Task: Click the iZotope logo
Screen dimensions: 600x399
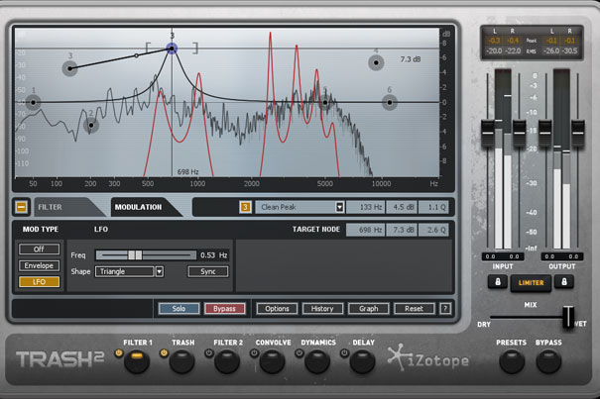Action: [x=427, y=358]
